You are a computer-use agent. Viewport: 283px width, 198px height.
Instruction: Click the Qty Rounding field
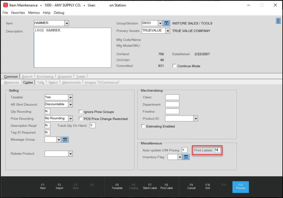tap(47, 111)
